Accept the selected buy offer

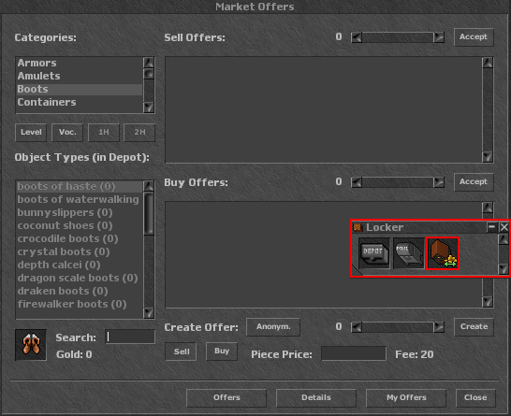[x=474, y=182]
